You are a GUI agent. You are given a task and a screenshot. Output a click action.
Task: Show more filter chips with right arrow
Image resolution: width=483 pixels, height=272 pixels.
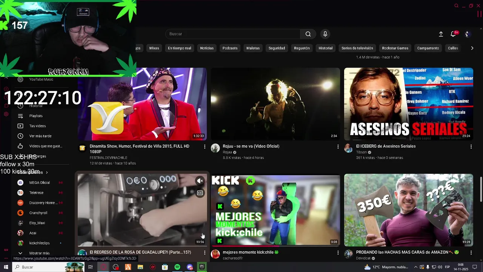click(472, 48)
